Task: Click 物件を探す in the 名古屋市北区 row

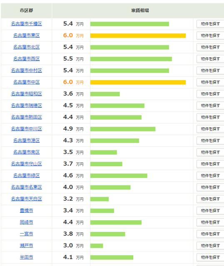Action: 210,47
